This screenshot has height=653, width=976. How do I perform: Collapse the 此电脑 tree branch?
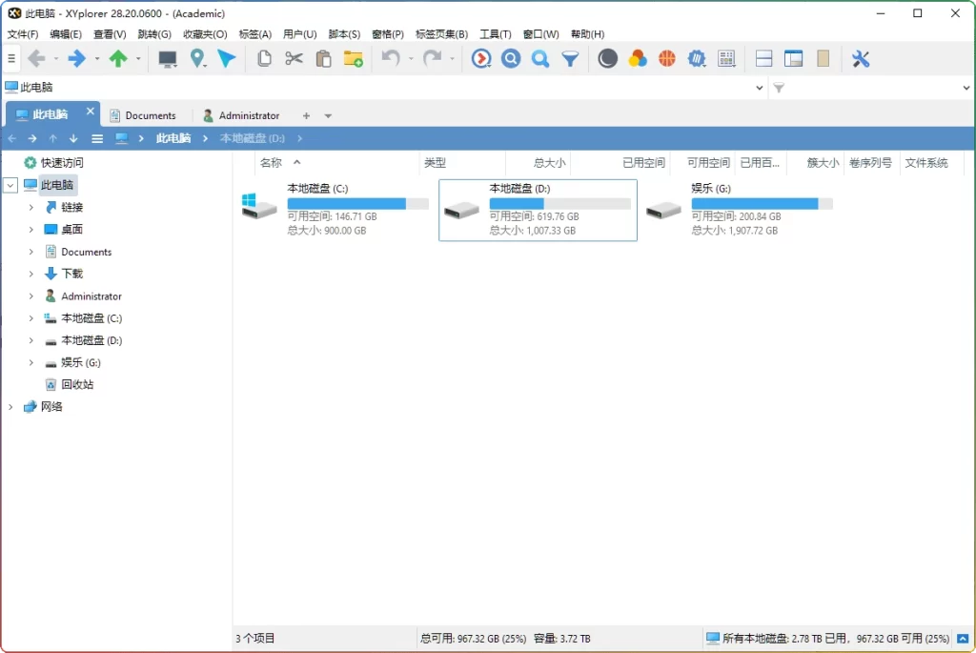[10, 184]
